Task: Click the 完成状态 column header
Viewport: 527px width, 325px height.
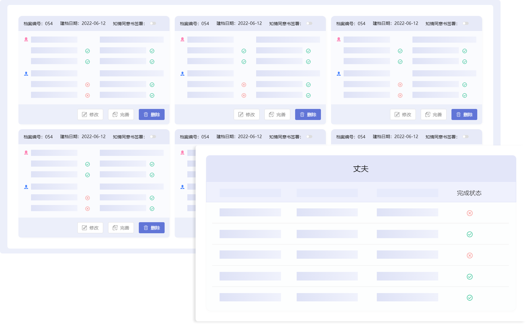Action: (469, 193)
